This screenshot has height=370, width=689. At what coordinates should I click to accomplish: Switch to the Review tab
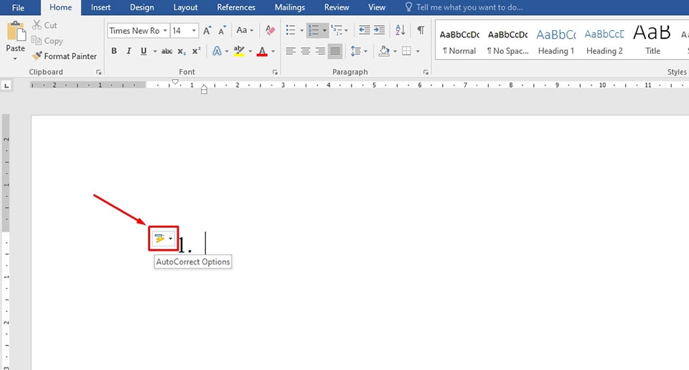tap(337, 7)
